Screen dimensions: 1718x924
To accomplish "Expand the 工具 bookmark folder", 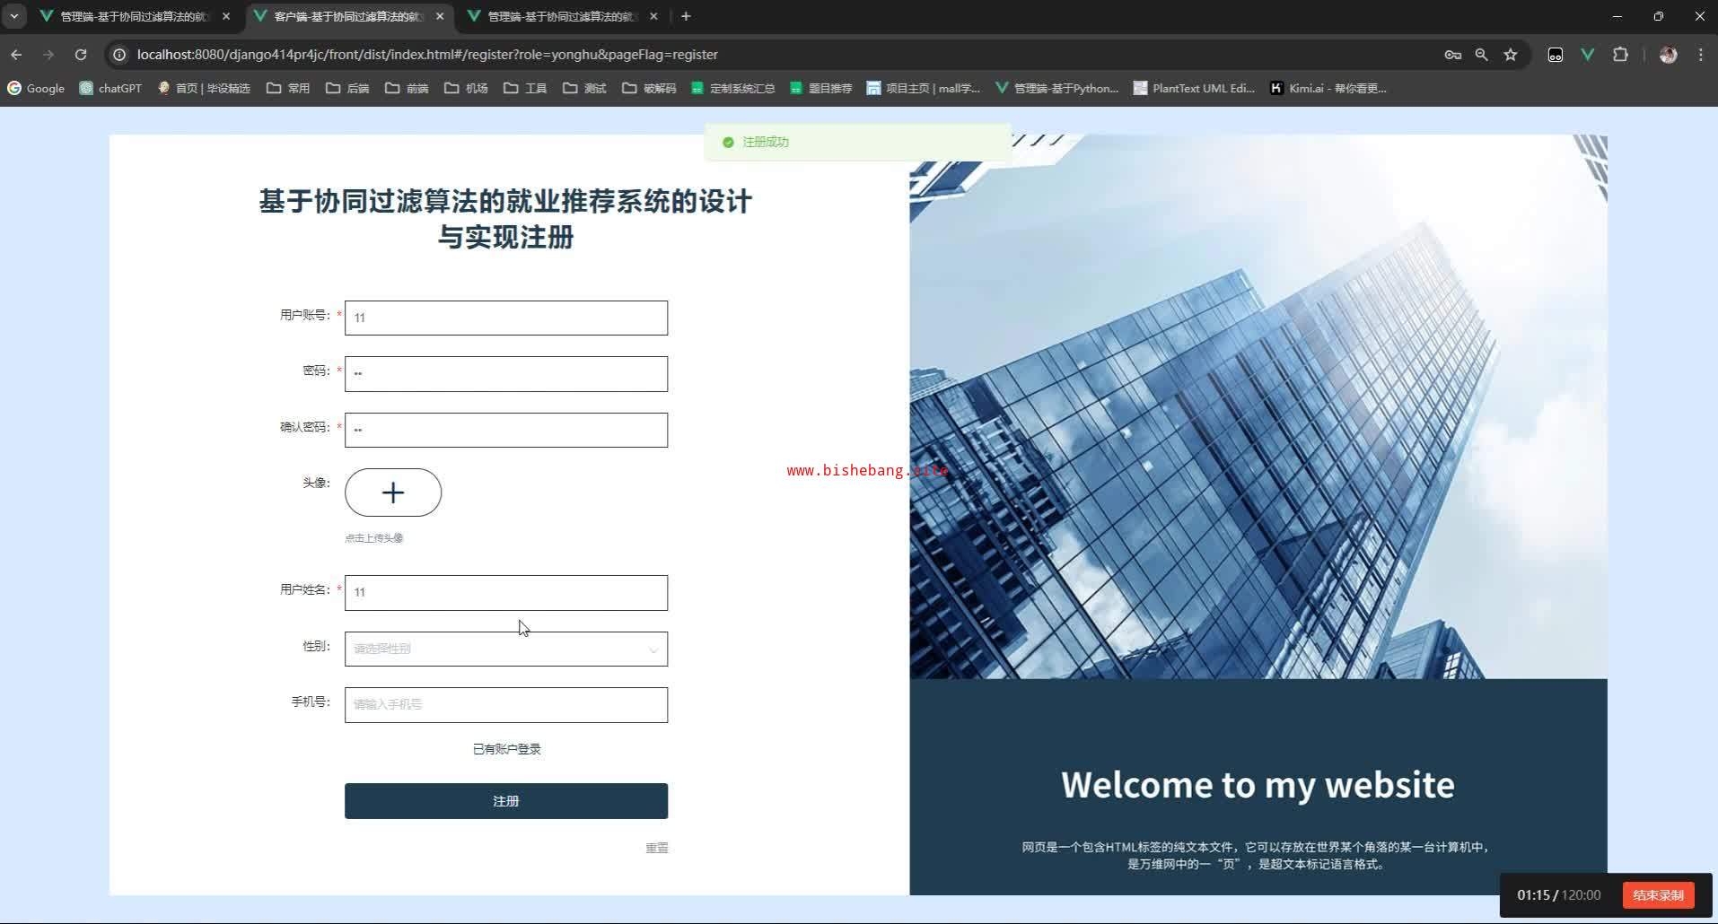I will (x=525, y=88).
